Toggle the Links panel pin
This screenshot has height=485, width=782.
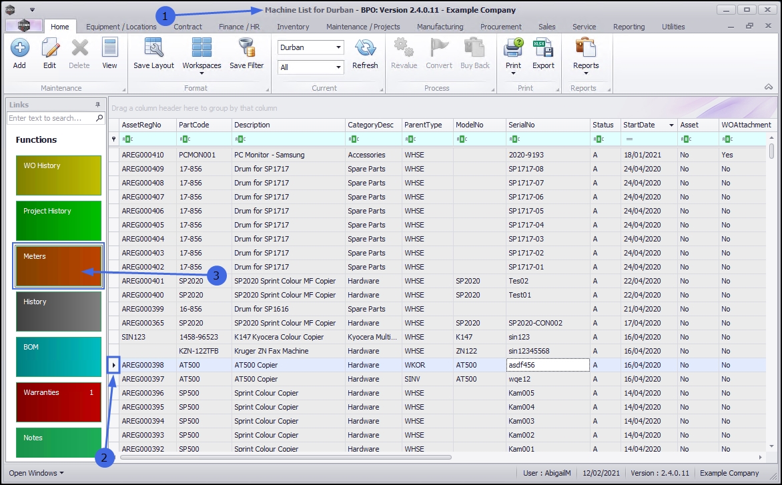click(x=98, y=105)
